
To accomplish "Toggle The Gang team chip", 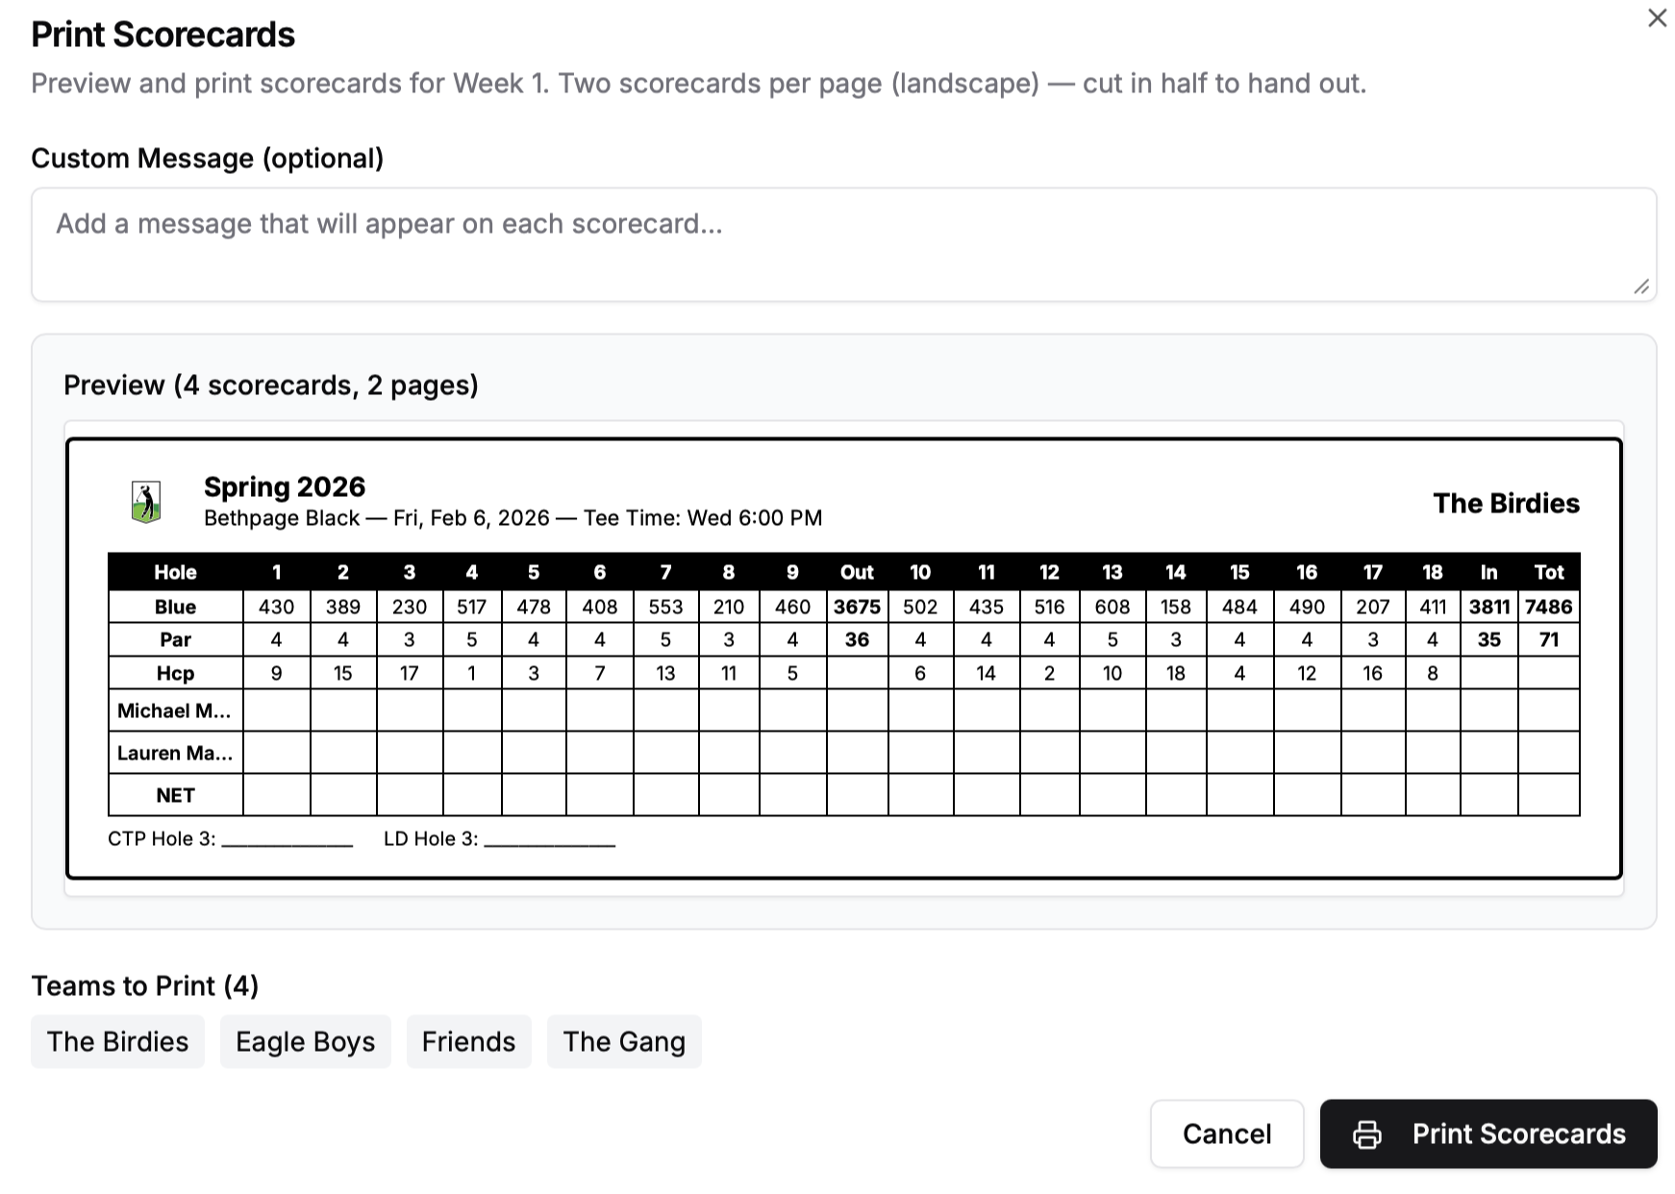I will click(624, 1041).
